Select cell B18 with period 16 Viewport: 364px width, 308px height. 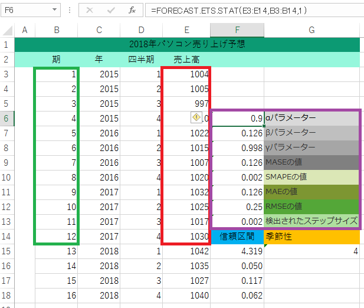pos(57,295)
